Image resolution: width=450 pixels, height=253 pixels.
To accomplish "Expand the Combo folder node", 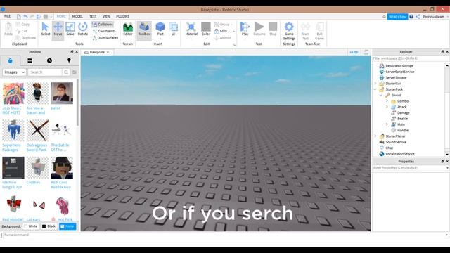I will click(387, 101).
